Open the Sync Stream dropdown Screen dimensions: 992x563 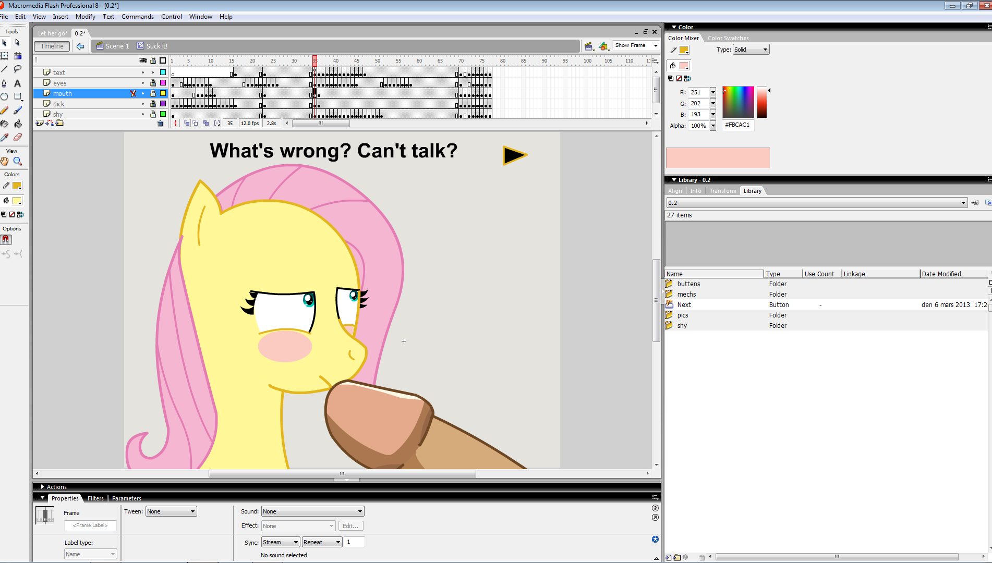click(281, 542)
